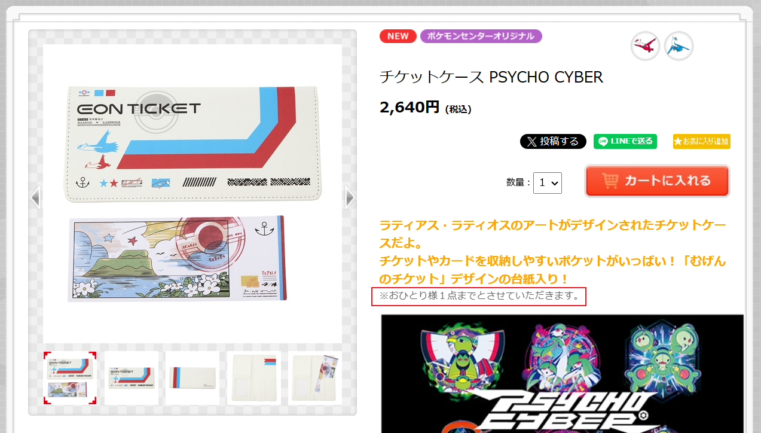Click the blue Latios character icon

[x=679, y=46]
